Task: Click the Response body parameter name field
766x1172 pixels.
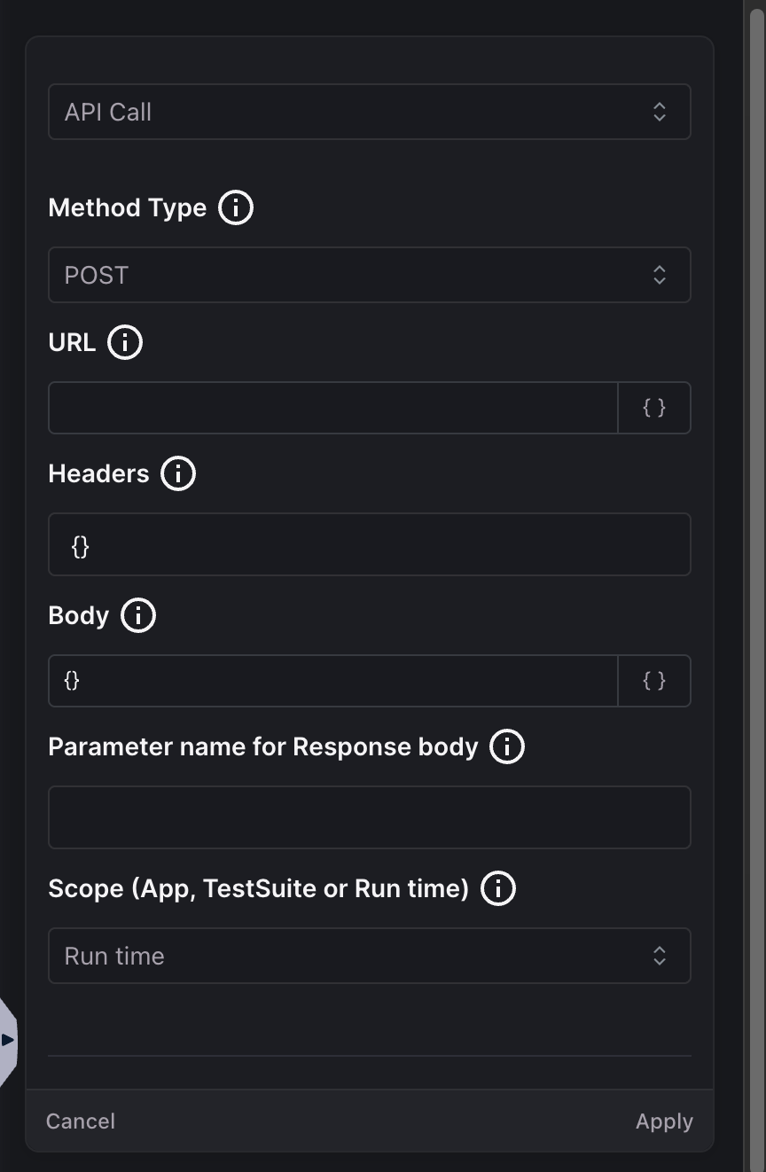Action: (x=370, y=817)
